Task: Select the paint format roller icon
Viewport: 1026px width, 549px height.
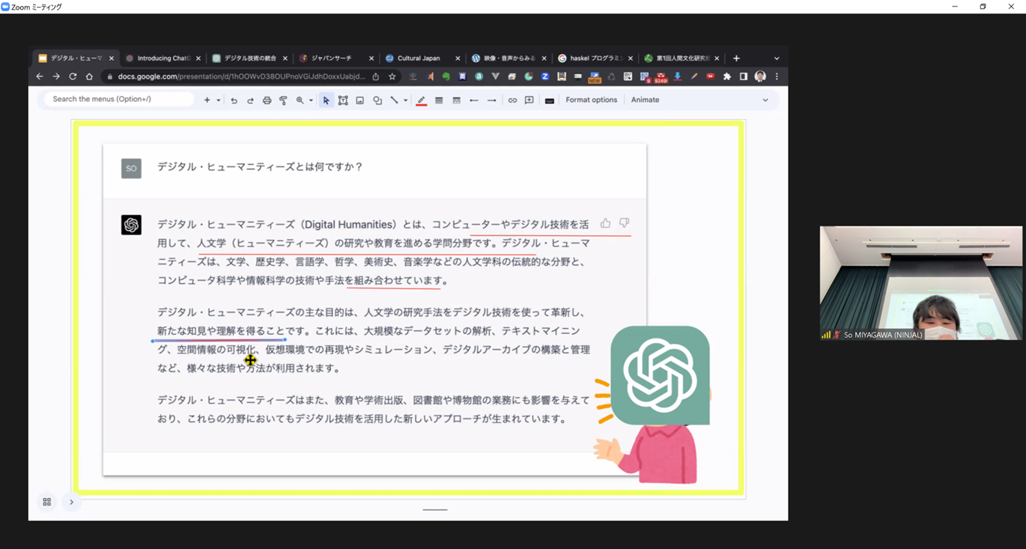Action: click(283, 100)
